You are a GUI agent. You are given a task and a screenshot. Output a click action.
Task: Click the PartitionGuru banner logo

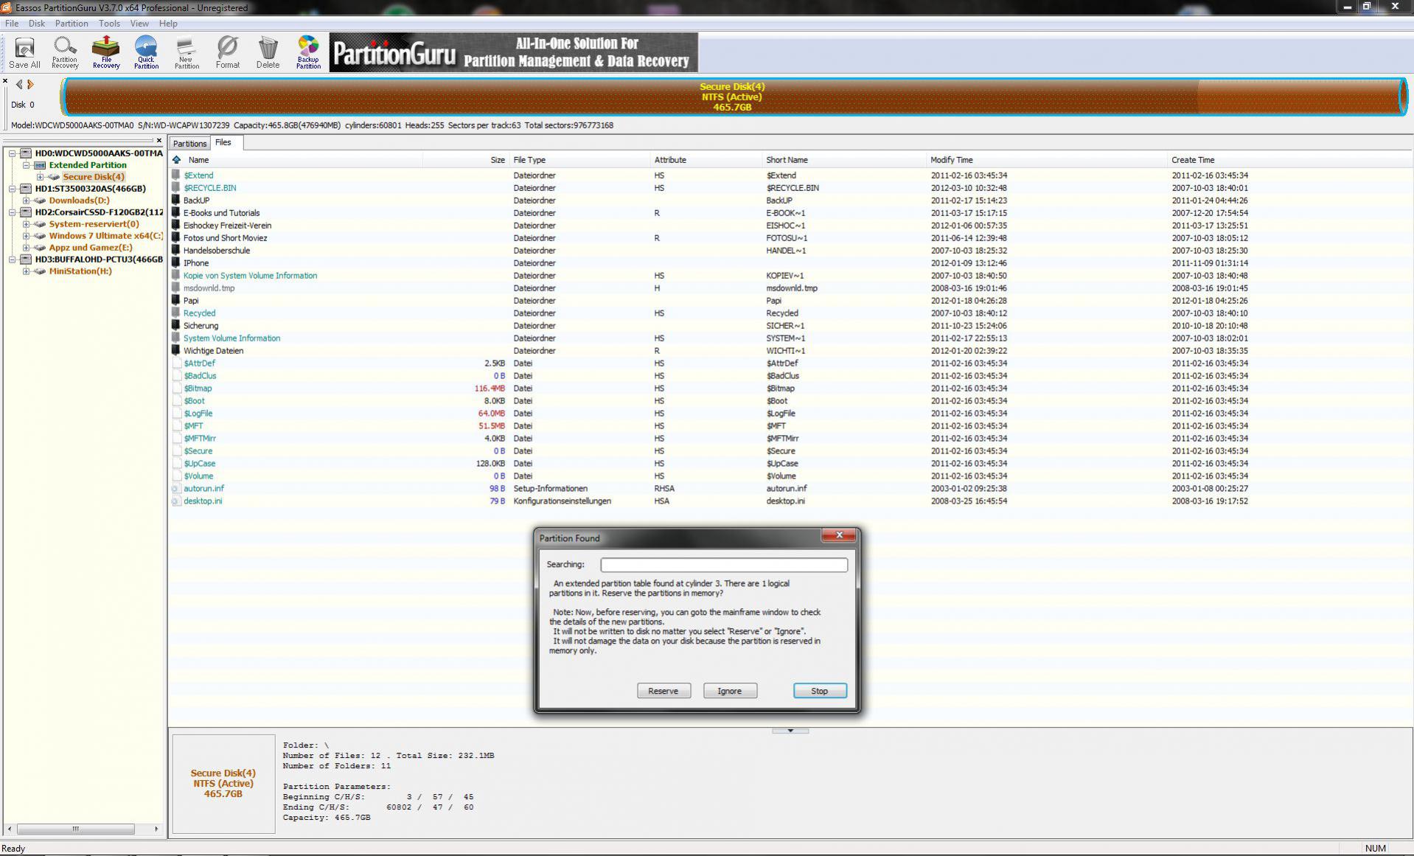coord(513,52)
